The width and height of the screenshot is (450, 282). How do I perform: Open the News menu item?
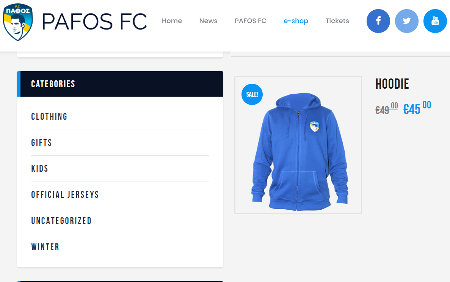(x=208, y=21)
